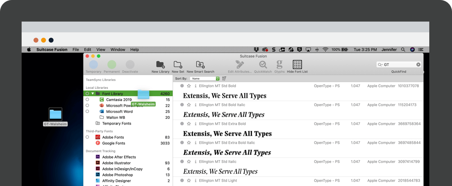The width and height of the screenshot is (452, 186).
Task: Click the Temporary activation button
Action: click(x=93, y=65)
